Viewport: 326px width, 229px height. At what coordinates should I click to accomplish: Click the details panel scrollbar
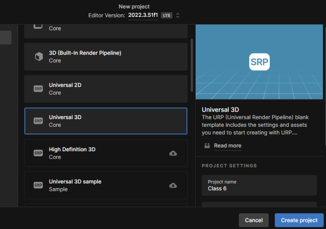(x=325, y=85)
